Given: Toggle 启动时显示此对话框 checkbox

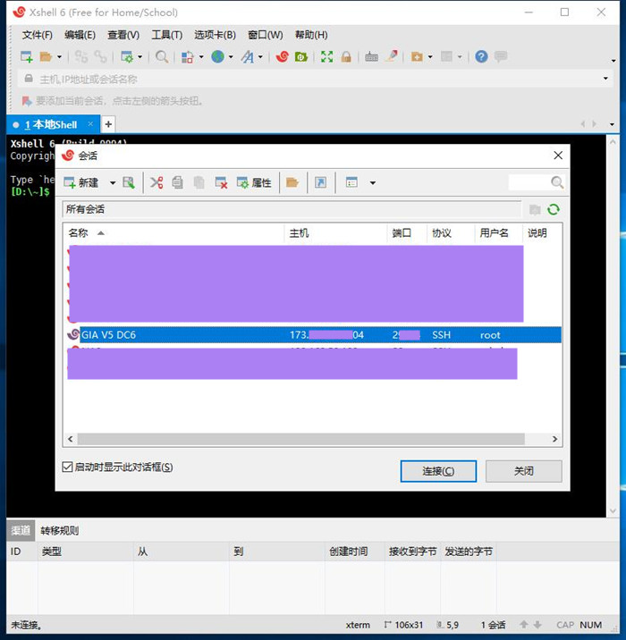Looking at the screenshot, I should coord(67,467).
